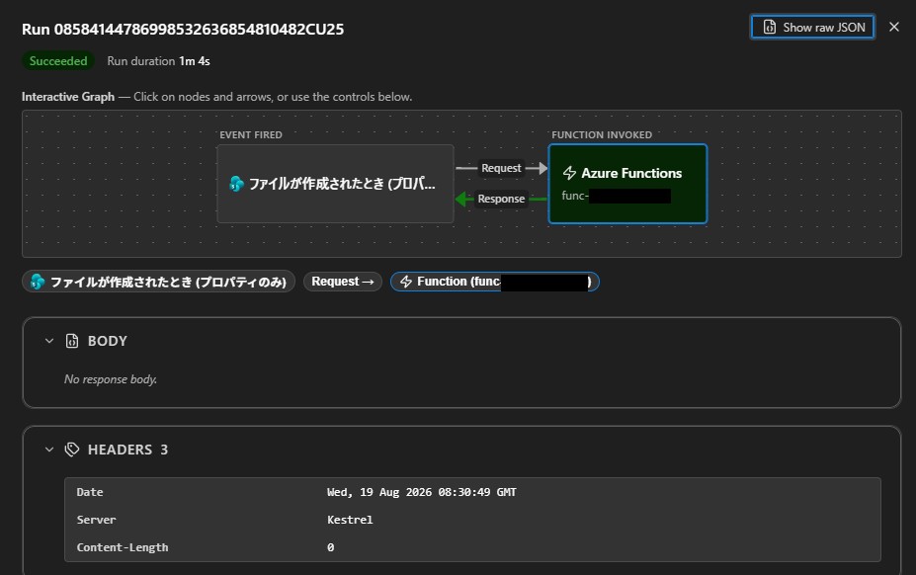Image resolution: width=916 pixels, height=575 pixels.
Task: Click the Response arrow label in graph
Action: (501, 199)
